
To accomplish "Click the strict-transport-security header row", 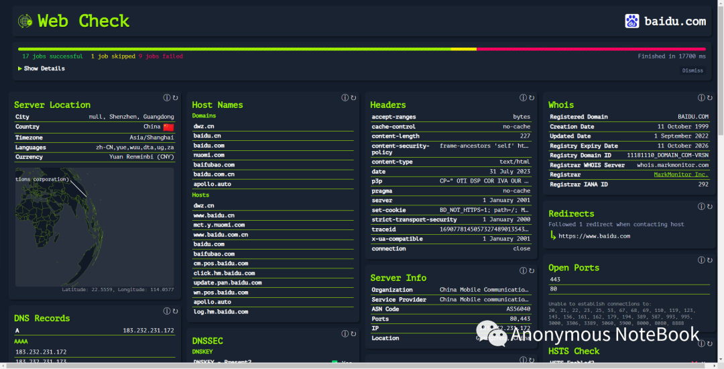I will (x=451, y=220).
